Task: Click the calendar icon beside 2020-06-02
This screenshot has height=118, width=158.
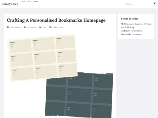Action: click(x=8, y=27)
